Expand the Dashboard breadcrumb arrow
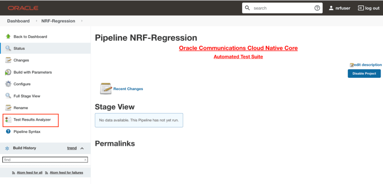This screenshot has height=184, width=383. coord(37,21)
